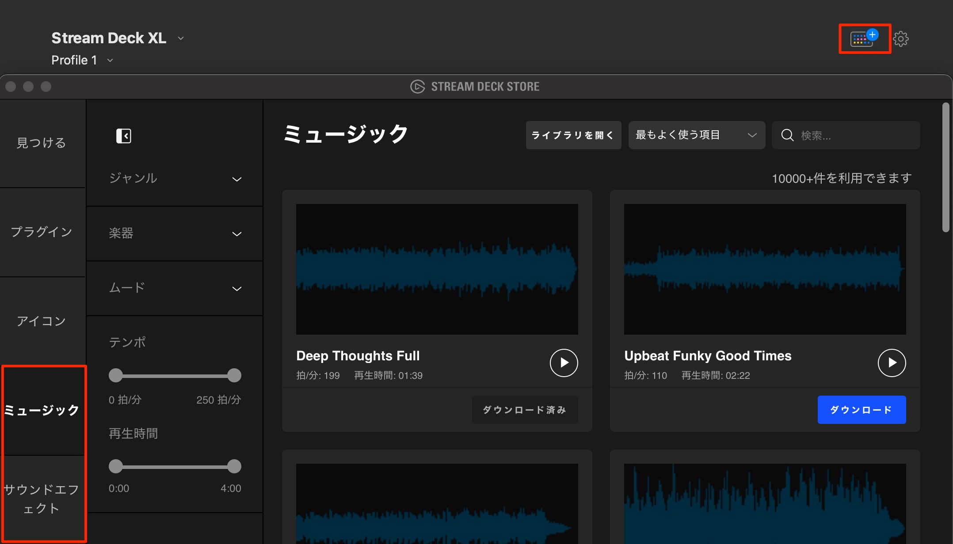Open the Profile 1 dropdown
This screenshot has width=953, height=544.
tap(110, 60)
